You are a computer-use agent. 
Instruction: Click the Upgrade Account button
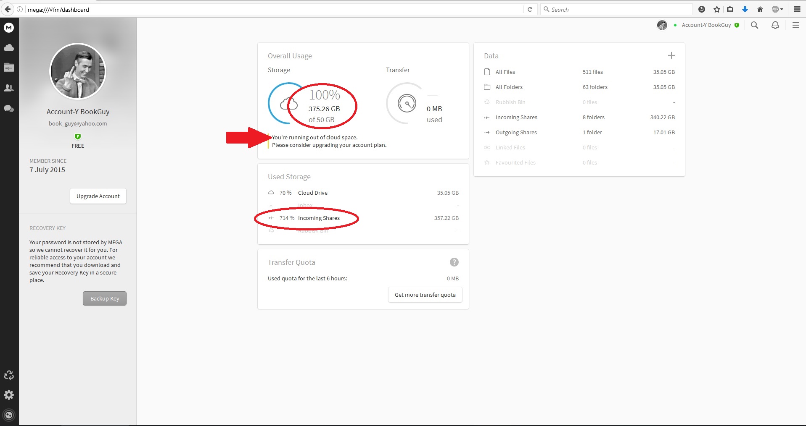pyautogui.click(x=98, y=196)
